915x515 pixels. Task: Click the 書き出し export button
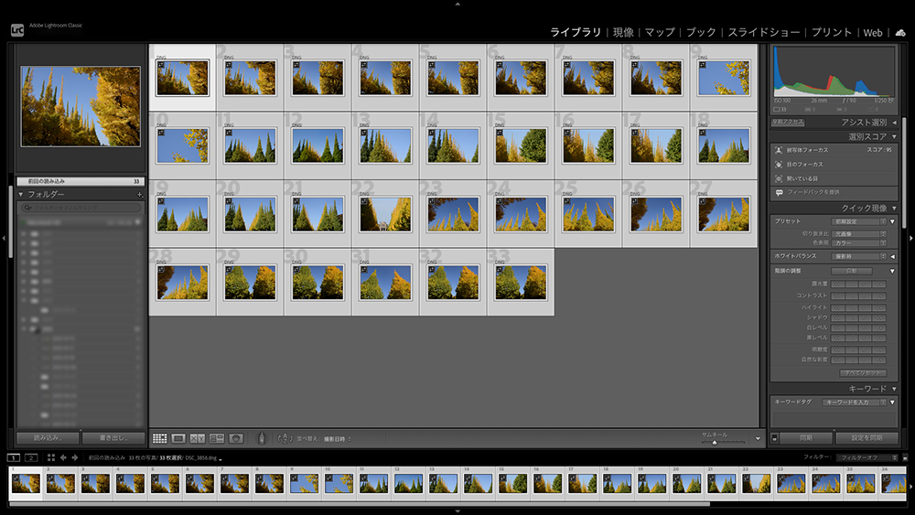click(113, 438)
